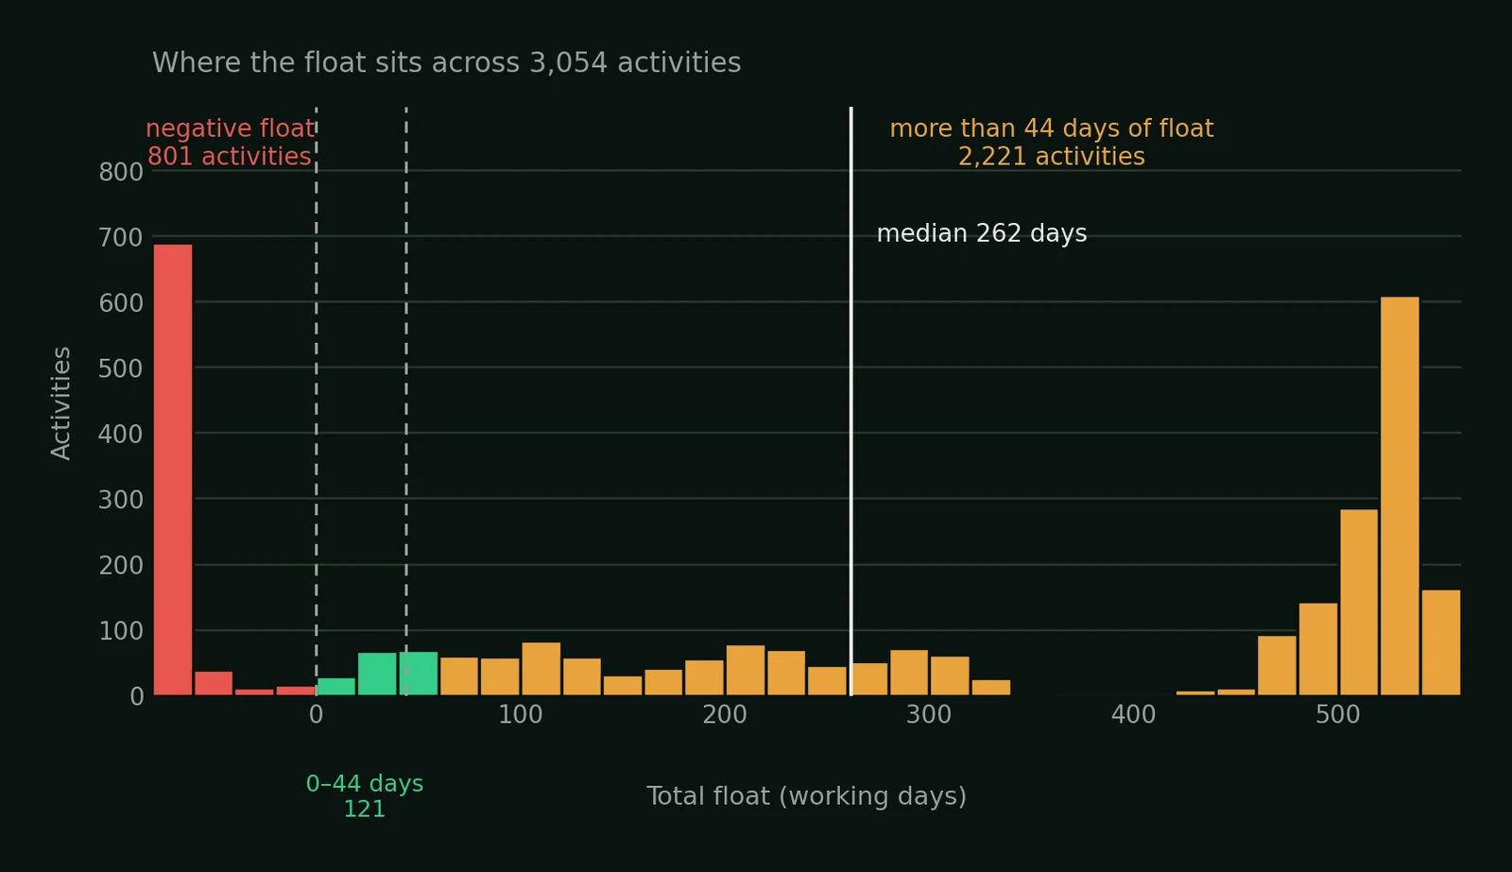Click the 'negative float 801 activities' annotation

[230, 143]
